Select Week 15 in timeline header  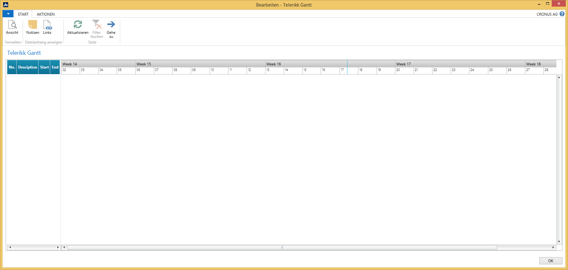pos(200,64)
